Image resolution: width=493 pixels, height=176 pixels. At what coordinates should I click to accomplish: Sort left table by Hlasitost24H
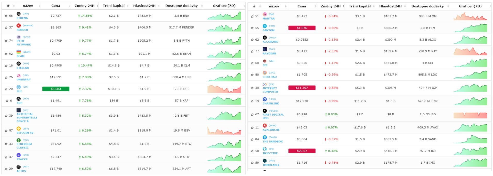point(144,6)
